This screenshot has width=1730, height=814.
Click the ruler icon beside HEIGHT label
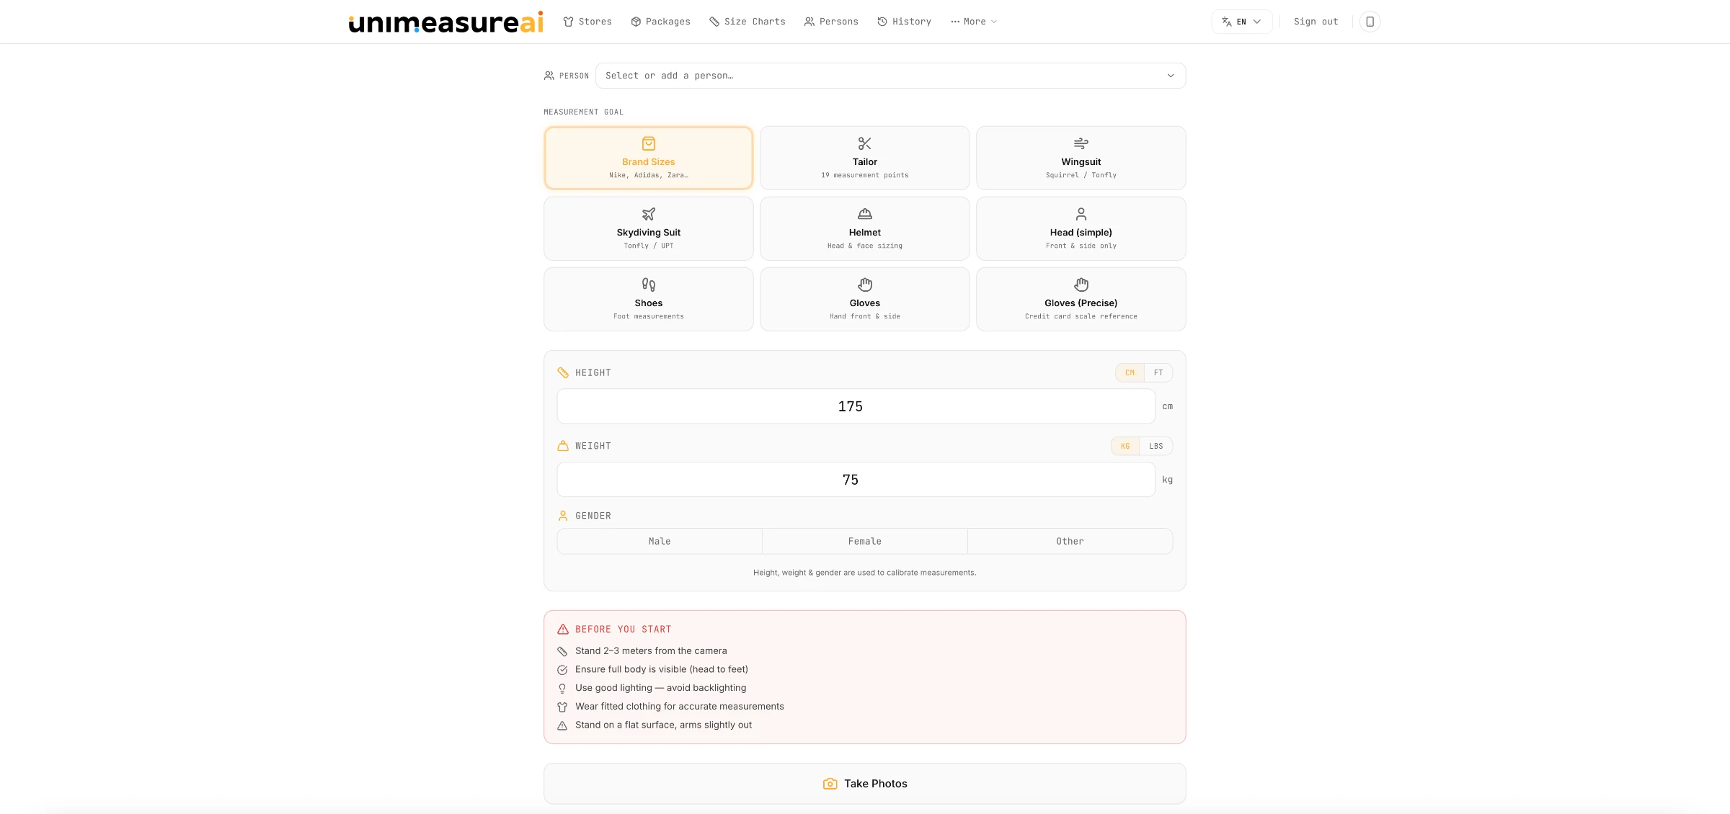click(x=563, y=372)
